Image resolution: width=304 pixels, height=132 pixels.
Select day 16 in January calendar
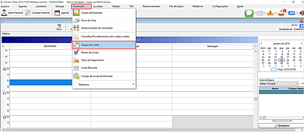pos(282,57)
